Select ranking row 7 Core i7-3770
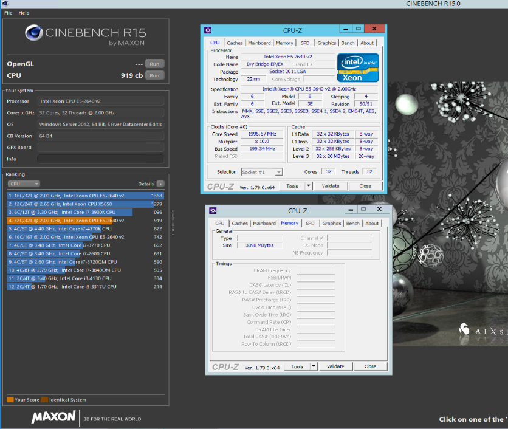Screen dimensions: 508x429 85,245
